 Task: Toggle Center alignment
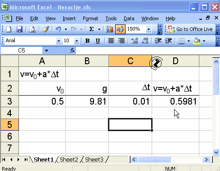pos(111,41)
